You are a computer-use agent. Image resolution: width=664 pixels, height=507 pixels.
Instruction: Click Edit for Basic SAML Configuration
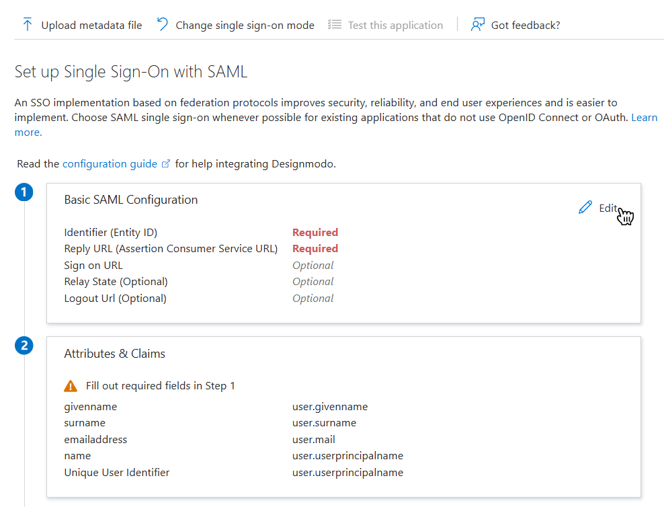pos(608,208)
